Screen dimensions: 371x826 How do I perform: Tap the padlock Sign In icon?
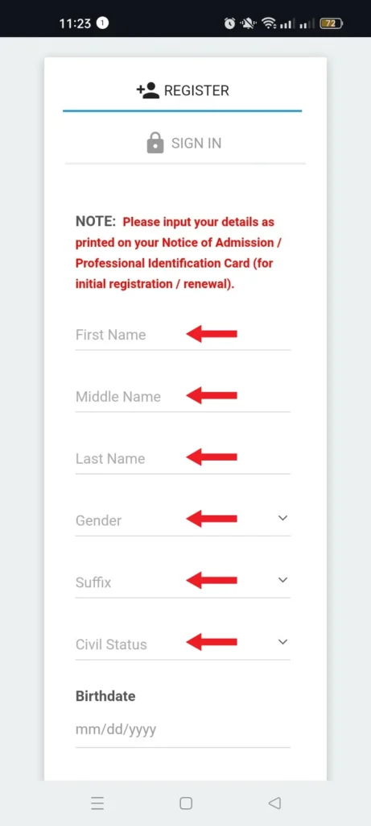[x=155, y=143]
